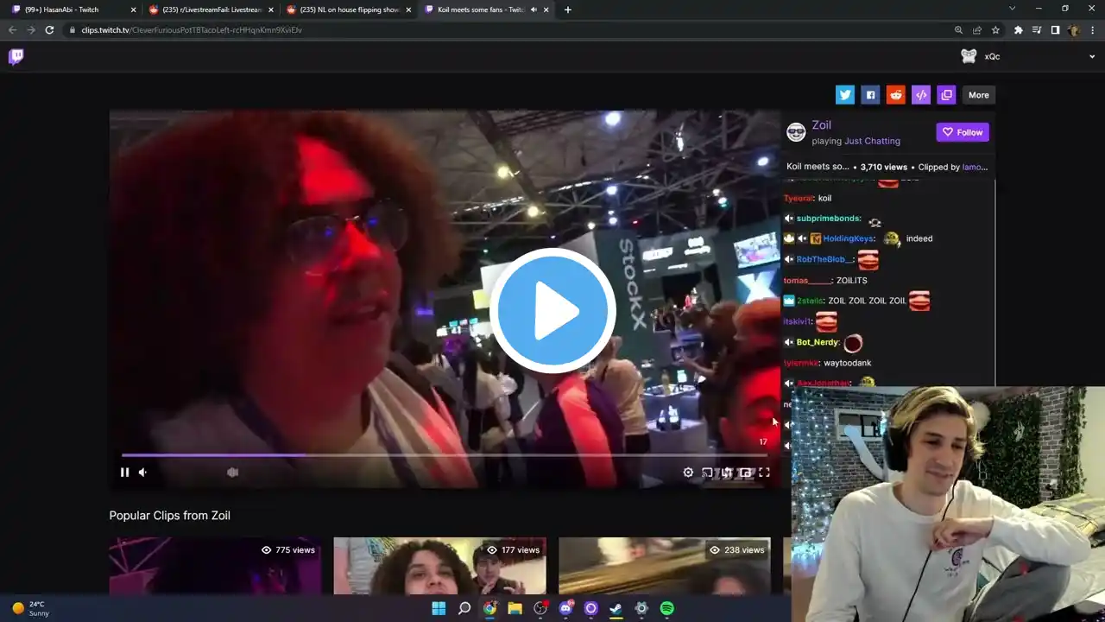The image size is (1105, 622).
Task: Enter fullscreen mode in the player
Action: click(764, 472)
